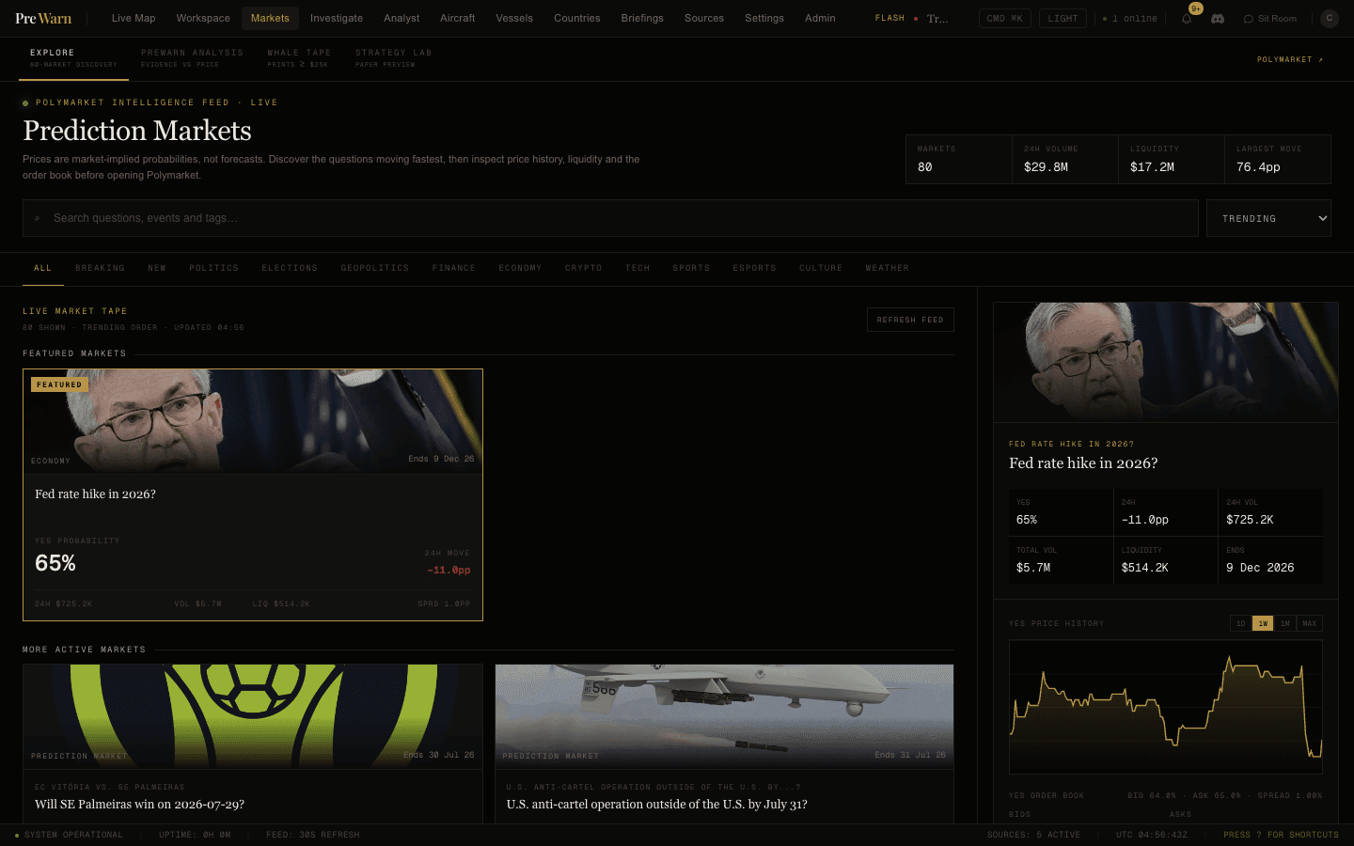This screenshot has width=1354, height=846.
Task: Click the REFRESH FEED button
Action: [x=910, y=320]
